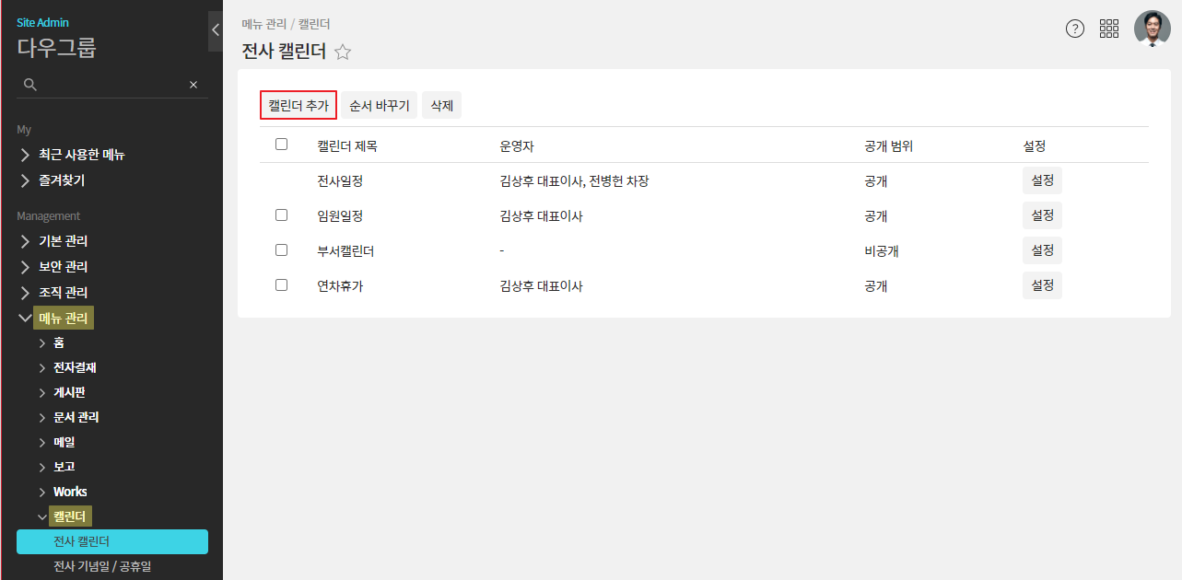This screenshot has height=580, width=1182.
Task: Toggle the select-all checkbox in header
Action: (x=282, y=145)
